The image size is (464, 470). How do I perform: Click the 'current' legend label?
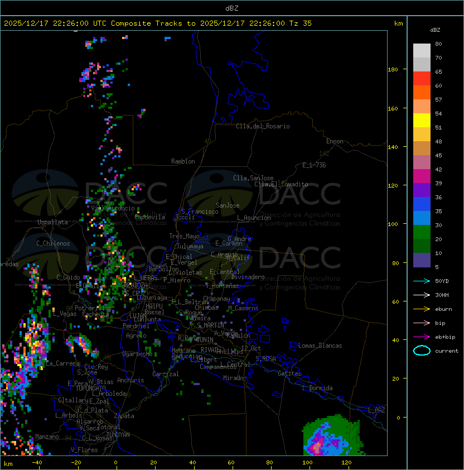(447, 351)
